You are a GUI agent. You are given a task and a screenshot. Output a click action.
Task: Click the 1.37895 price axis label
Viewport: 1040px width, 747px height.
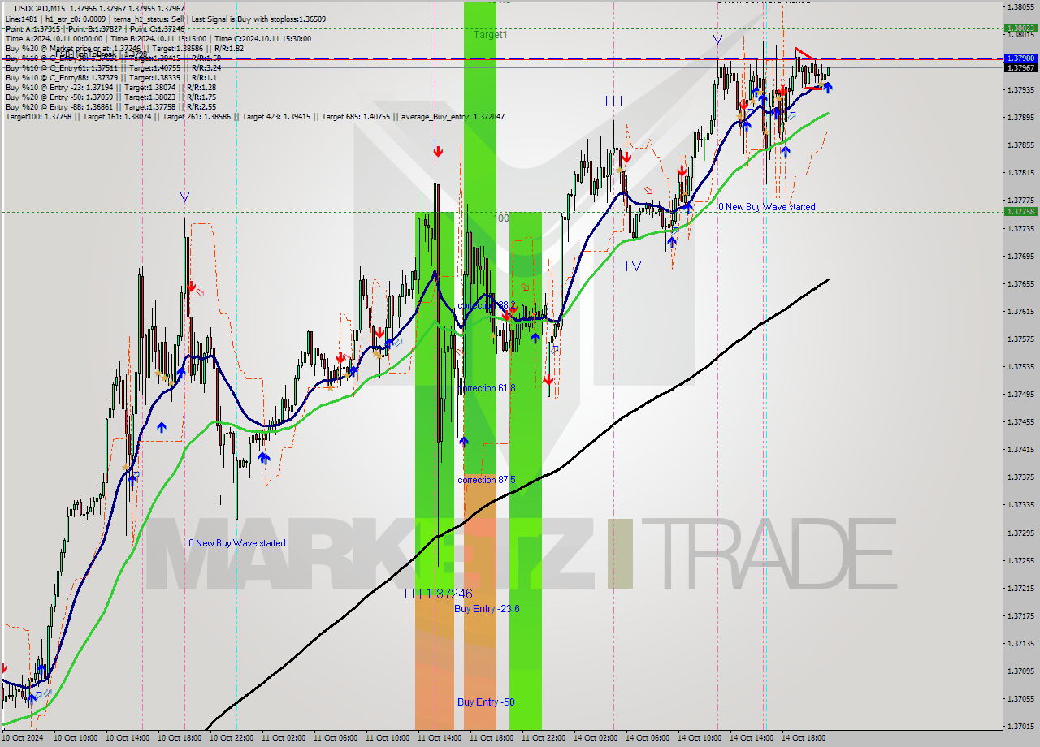click(x=1020, y=117)
